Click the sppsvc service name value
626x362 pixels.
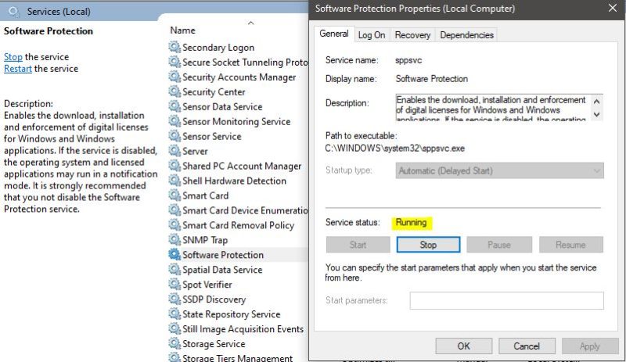[408, 60]
